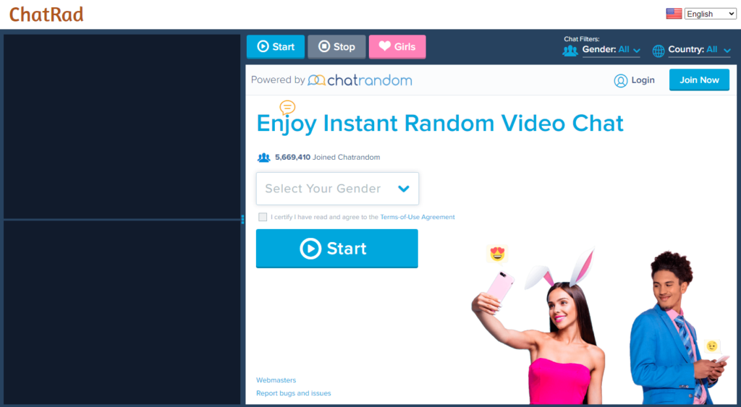Viewport: 741px width, 407px height.
Task: Click the ChatRad logo
Action: 46,14
